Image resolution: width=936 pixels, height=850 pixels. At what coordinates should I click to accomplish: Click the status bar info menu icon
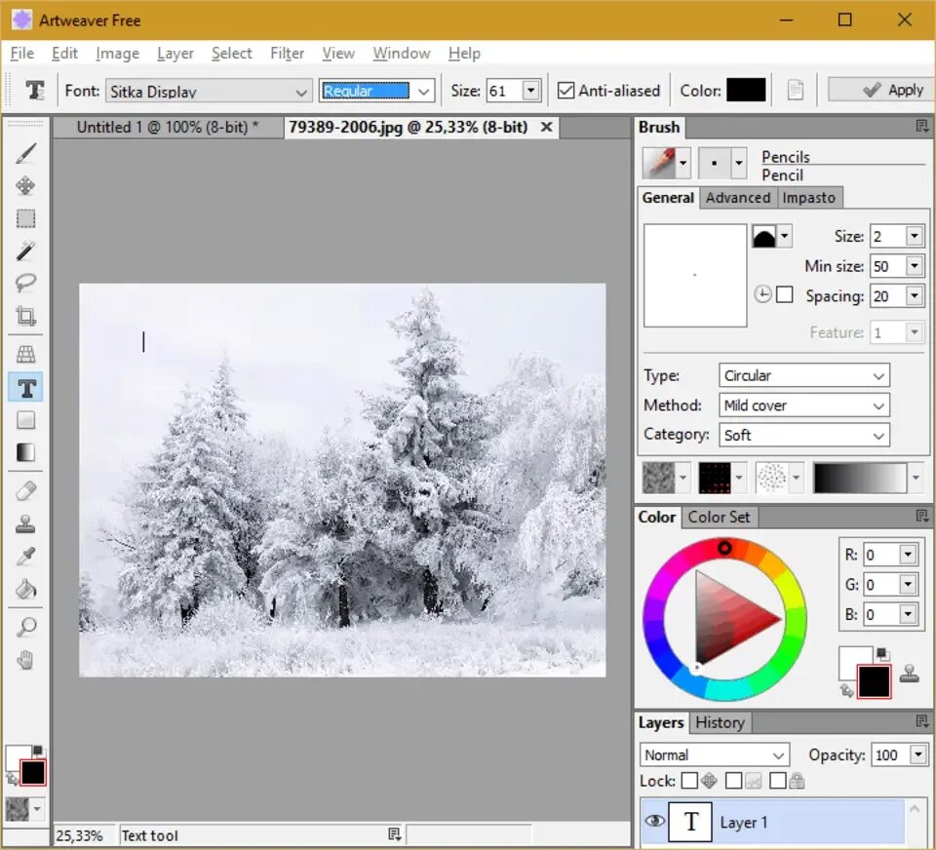pos(394,833)
